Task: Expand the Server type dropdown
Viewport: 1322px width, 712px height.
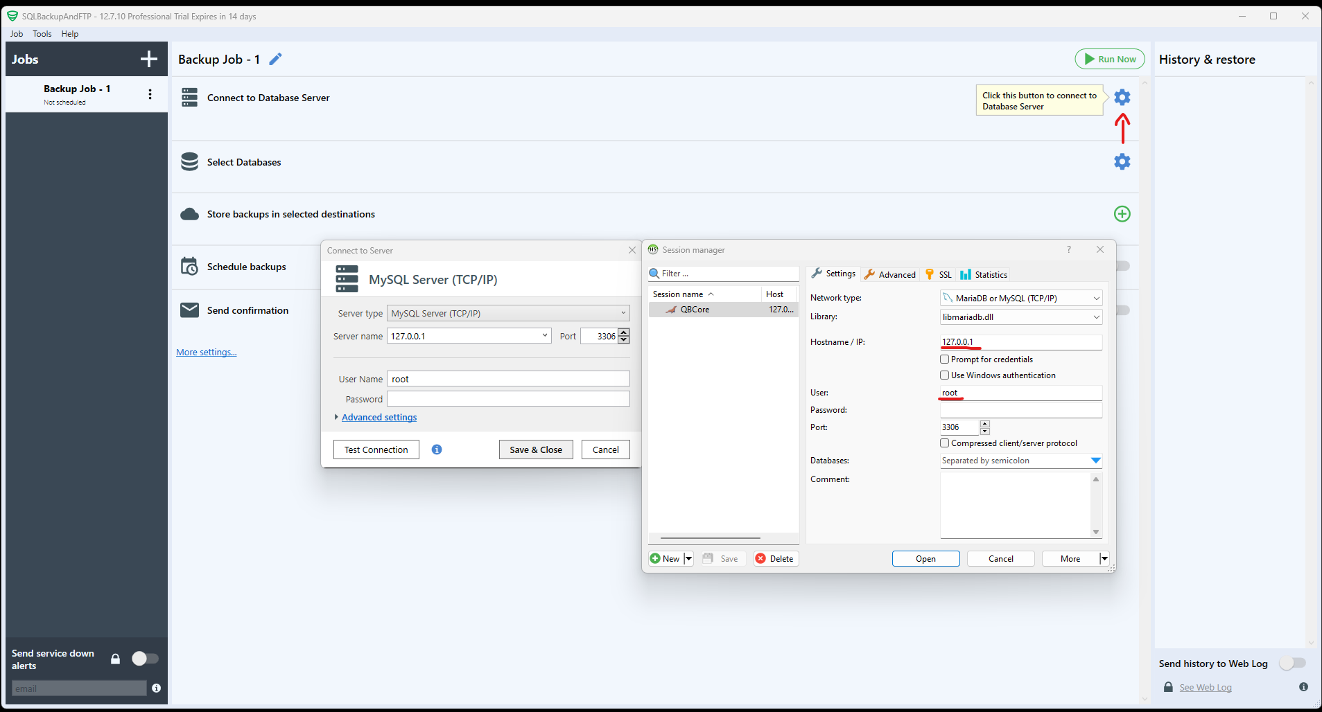Action: 507,314
